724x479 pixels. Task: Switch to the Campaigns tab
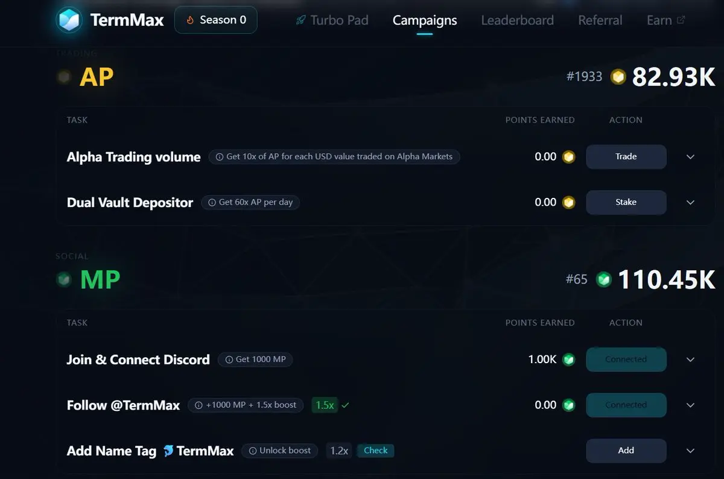click(425, 20)
